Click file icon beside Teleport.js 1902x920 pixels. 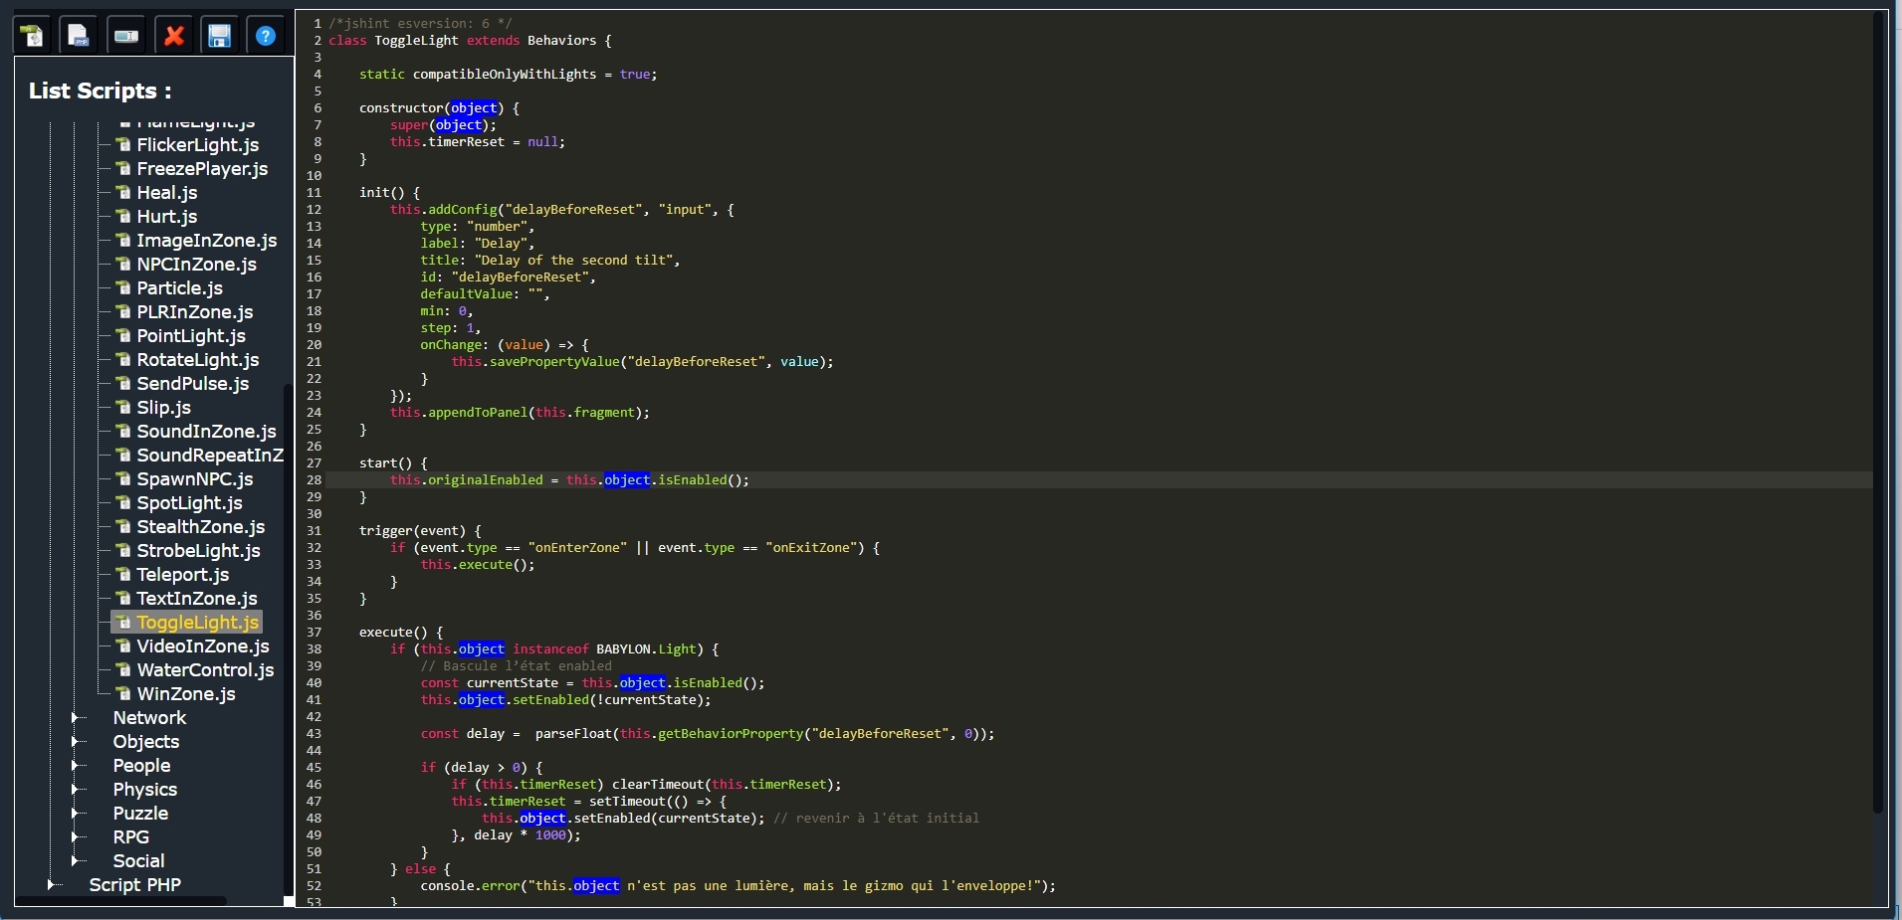[123, 575]
